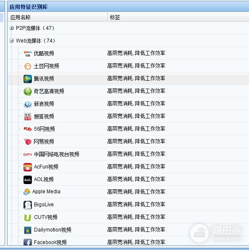Click the Apple Media cubes icon

pyautogui.click(x=27, y=192)
